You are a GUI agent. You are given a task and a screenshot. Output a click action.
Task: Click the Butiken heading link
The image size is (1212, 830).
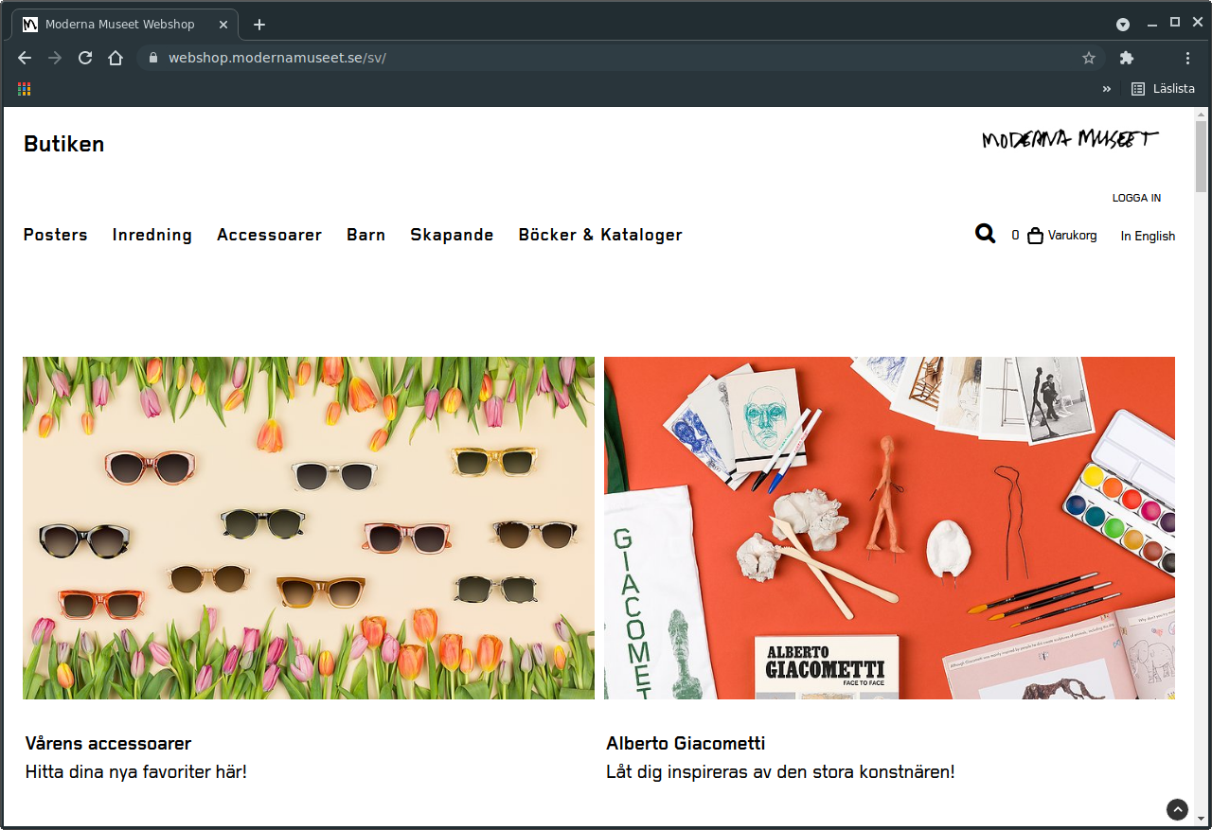pyautogui.click(x=64, y=144)
